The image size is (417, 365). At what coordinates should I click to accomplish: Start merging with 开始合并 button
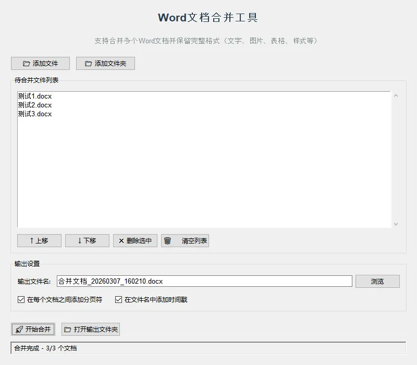pyautogui.click(x=33, y=330)
